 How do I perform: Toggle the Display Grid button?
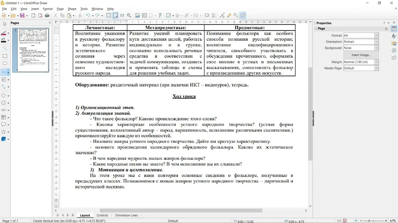(108, 15)
